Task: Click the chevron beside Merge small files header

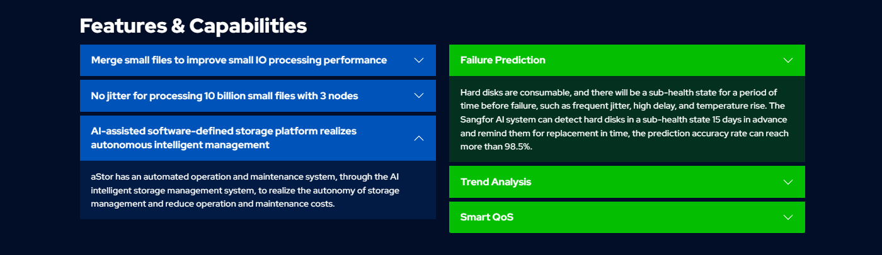Action: point(419,60)
